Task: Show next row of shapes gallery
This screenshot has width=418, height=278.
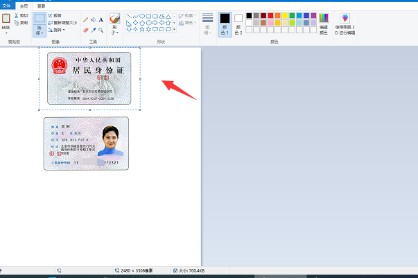Action: pos(175,23)
